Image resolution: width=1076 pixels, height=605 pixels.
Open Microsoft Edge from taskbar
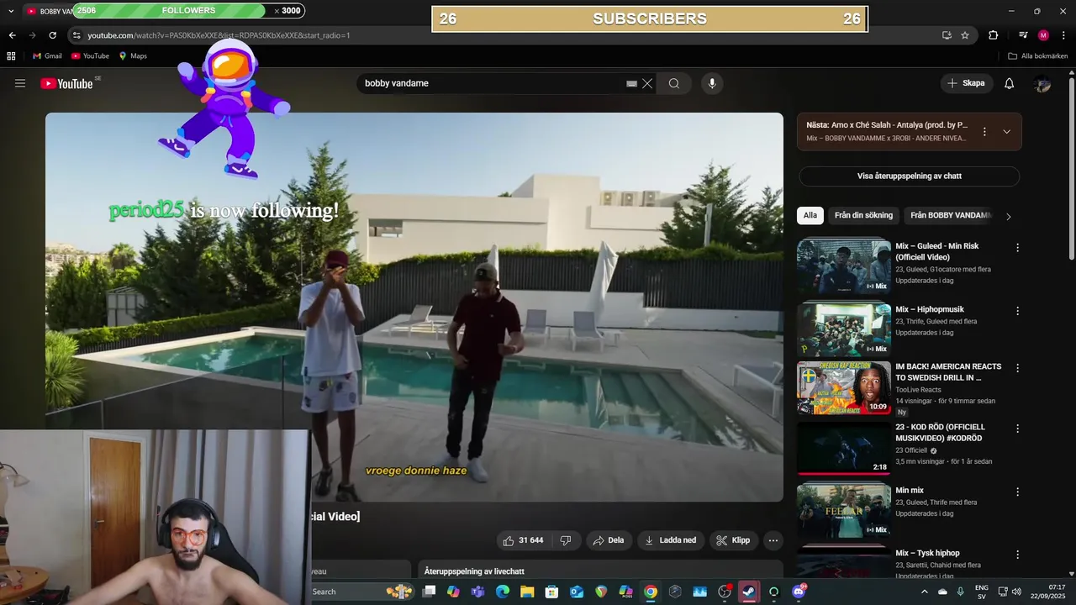point(502,592)
